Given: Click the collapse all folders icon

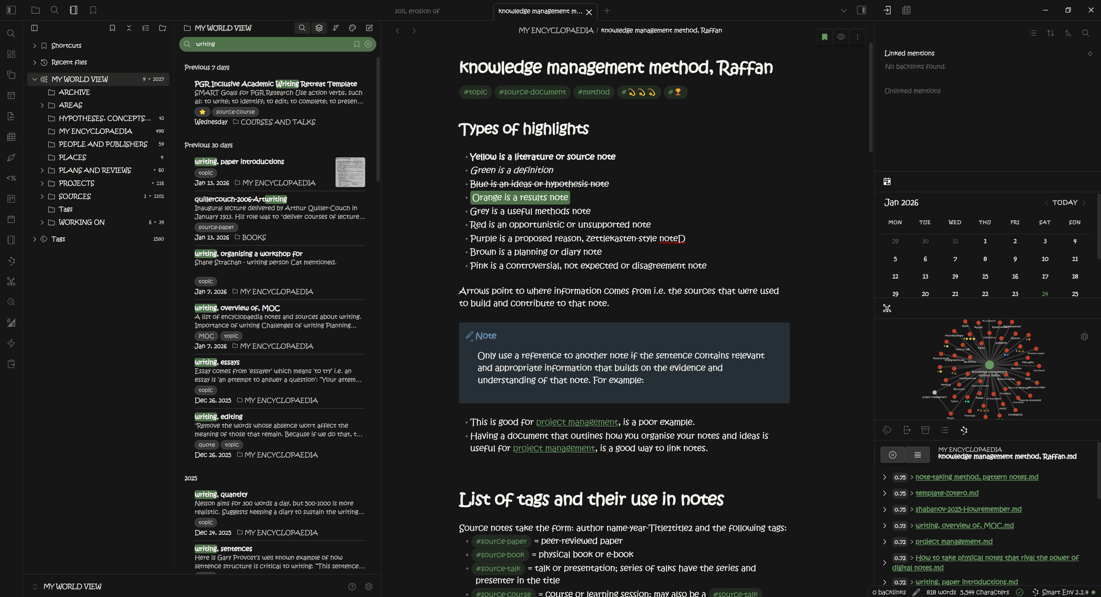Looking at the screenshot, I should [129, 28].
